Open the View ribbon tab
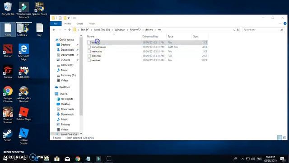This screenshot has width=289, height=163. click(x=92, y=24)
